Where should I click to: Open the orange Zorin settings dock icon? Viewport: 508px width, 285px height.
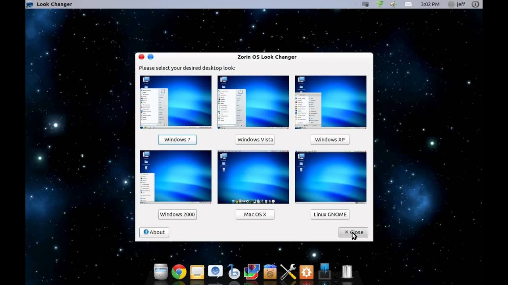[306, 272]
